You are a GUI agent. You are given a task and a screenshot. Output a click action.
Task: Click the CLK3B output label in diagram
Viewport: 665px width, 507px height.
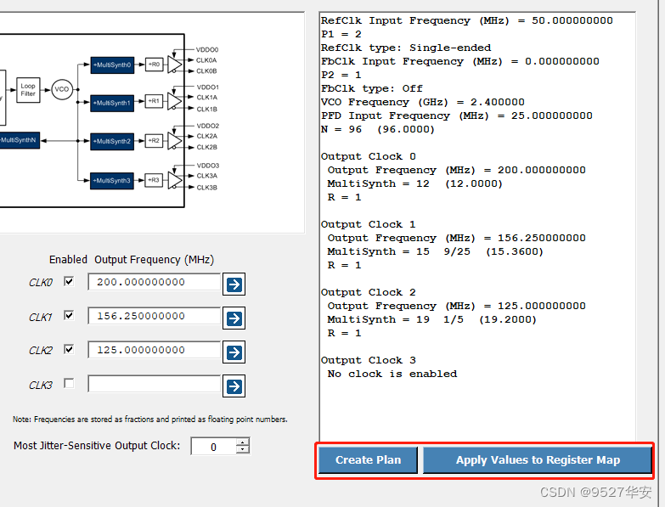[x=207, y=188]
